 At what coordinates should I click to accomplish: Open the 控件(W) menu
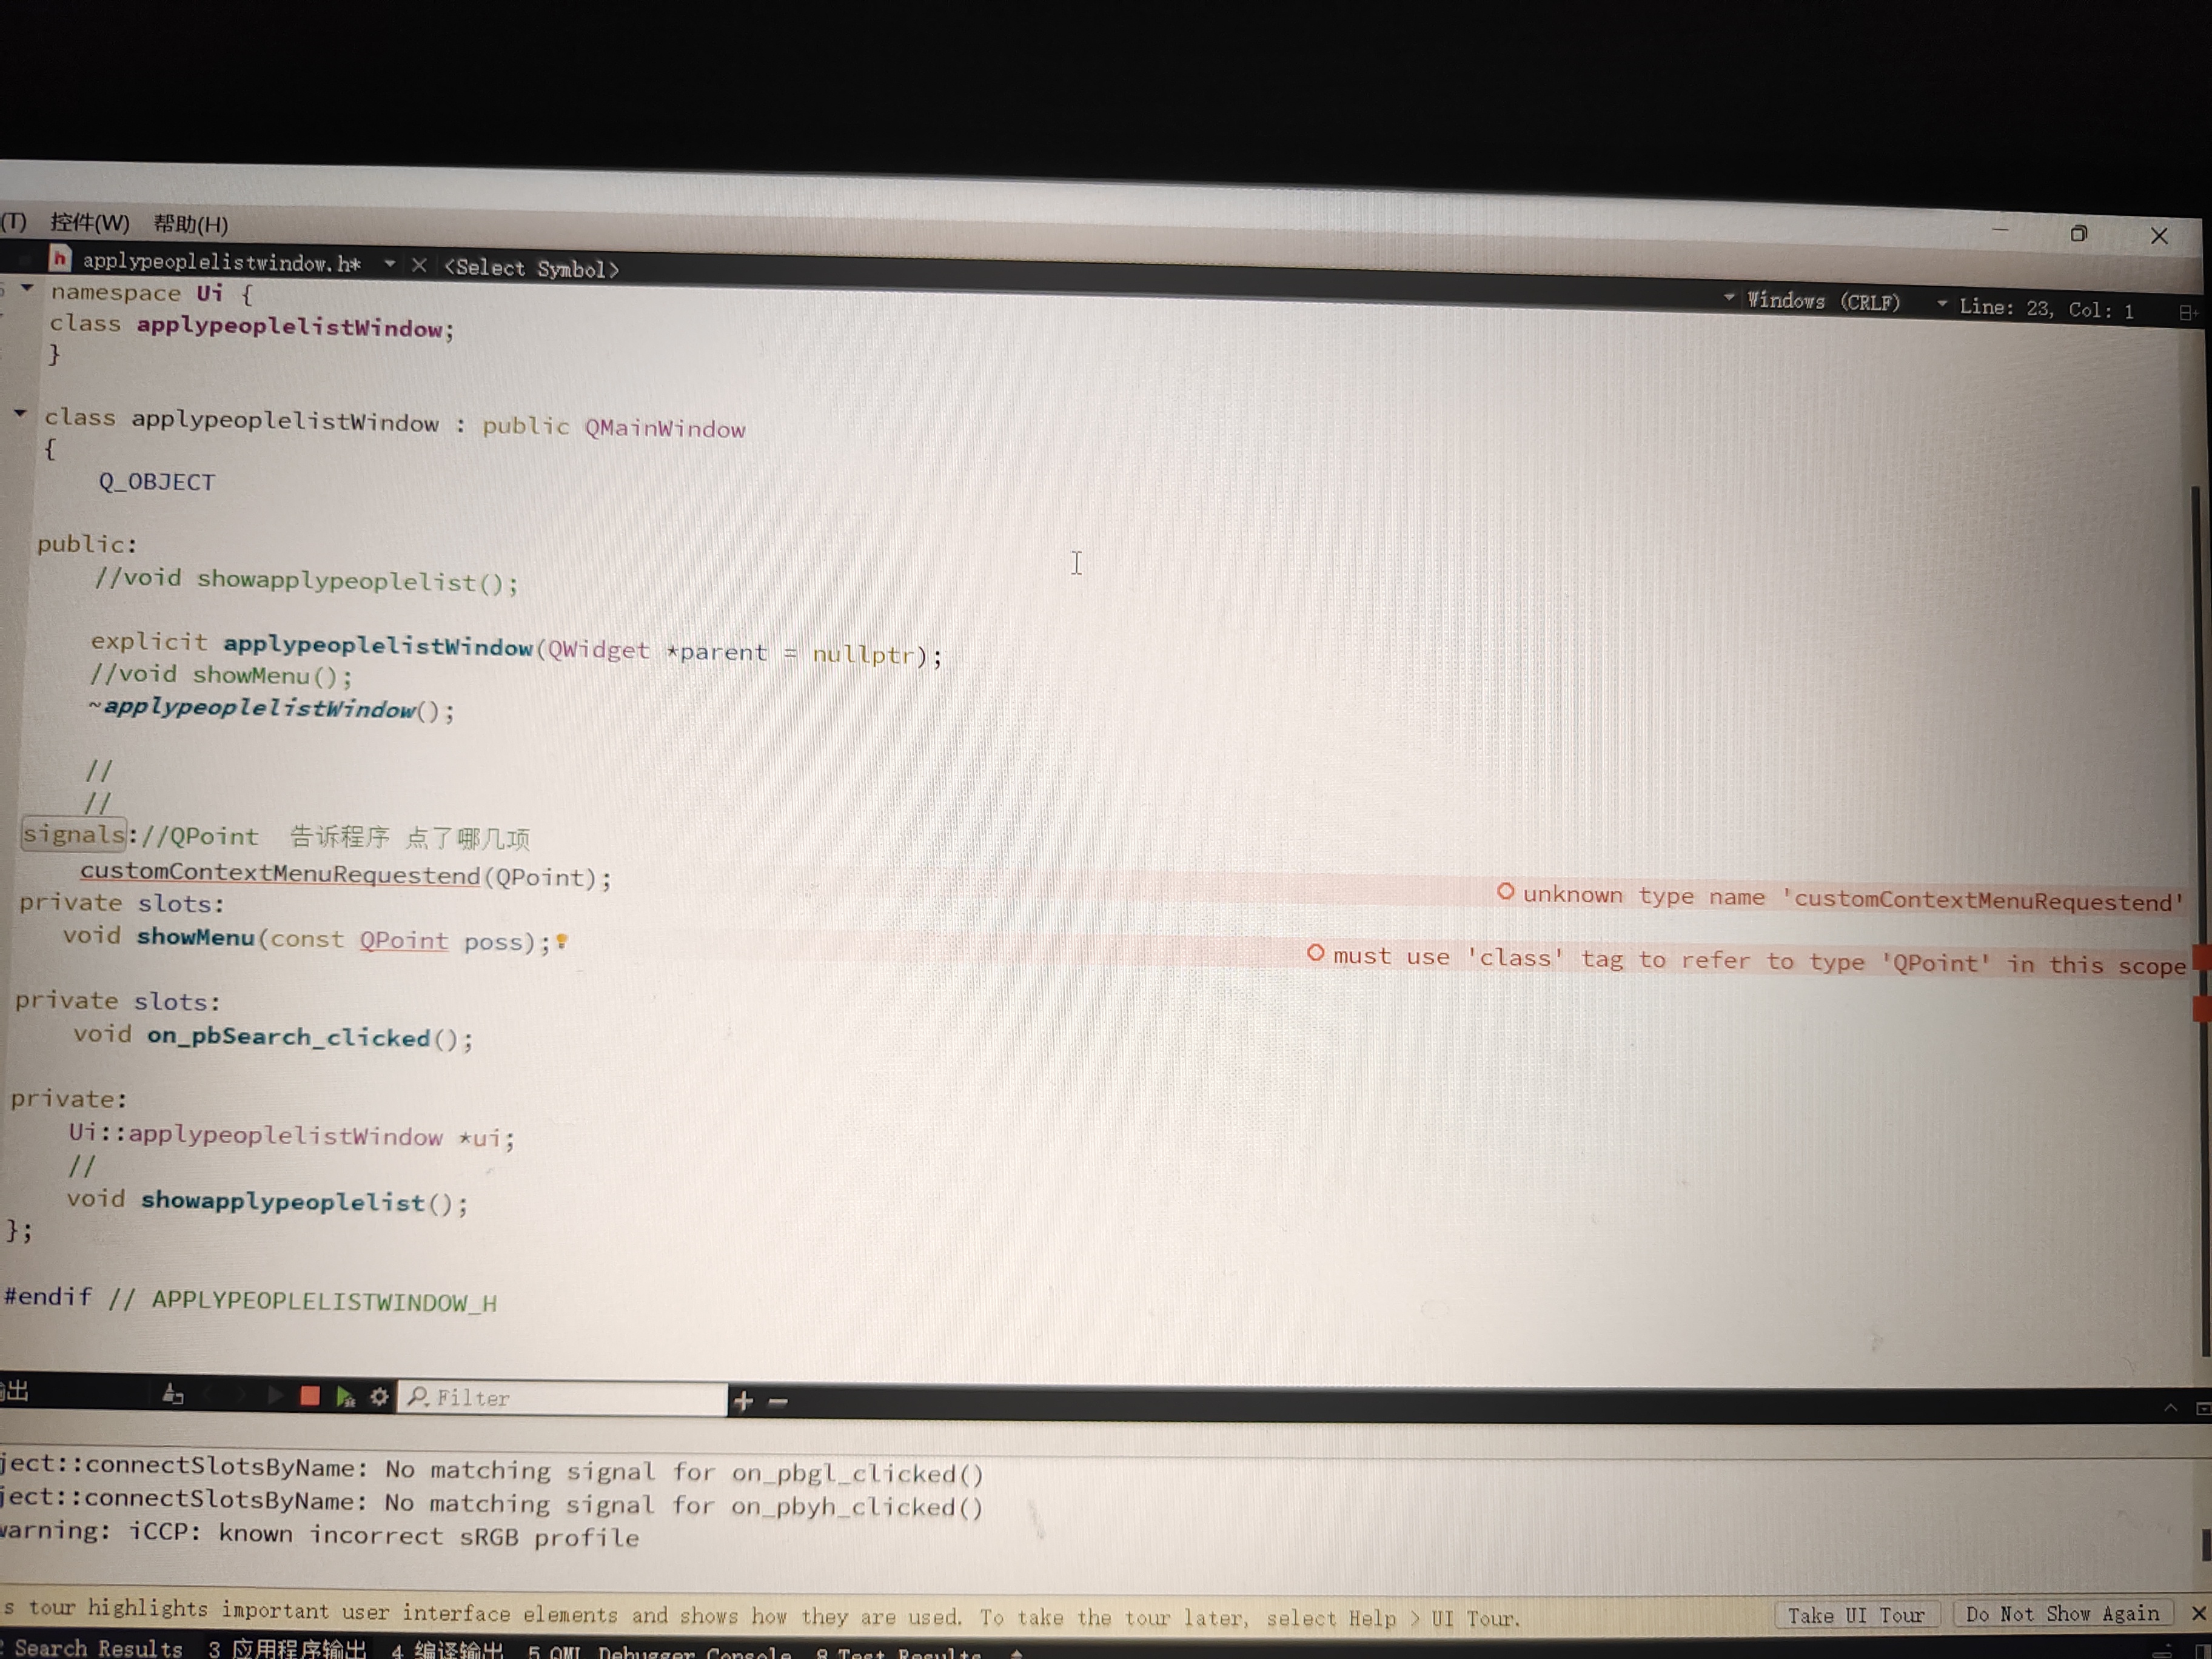pos(90,222)
